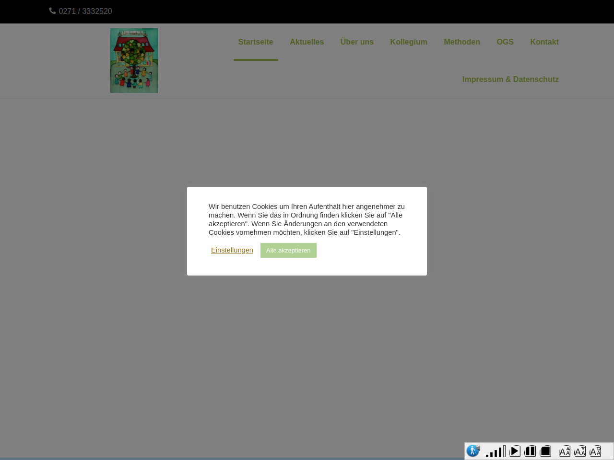Click the school logo image
This screenshot has height=460, width=614.
click(134, 60)
